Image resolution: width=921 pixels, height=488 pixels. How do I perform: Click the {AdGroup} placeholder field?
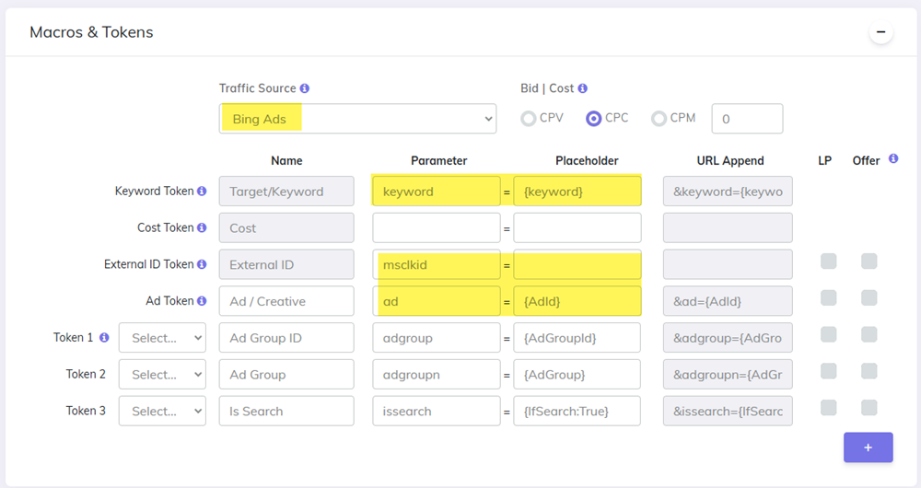pos(577,374)
